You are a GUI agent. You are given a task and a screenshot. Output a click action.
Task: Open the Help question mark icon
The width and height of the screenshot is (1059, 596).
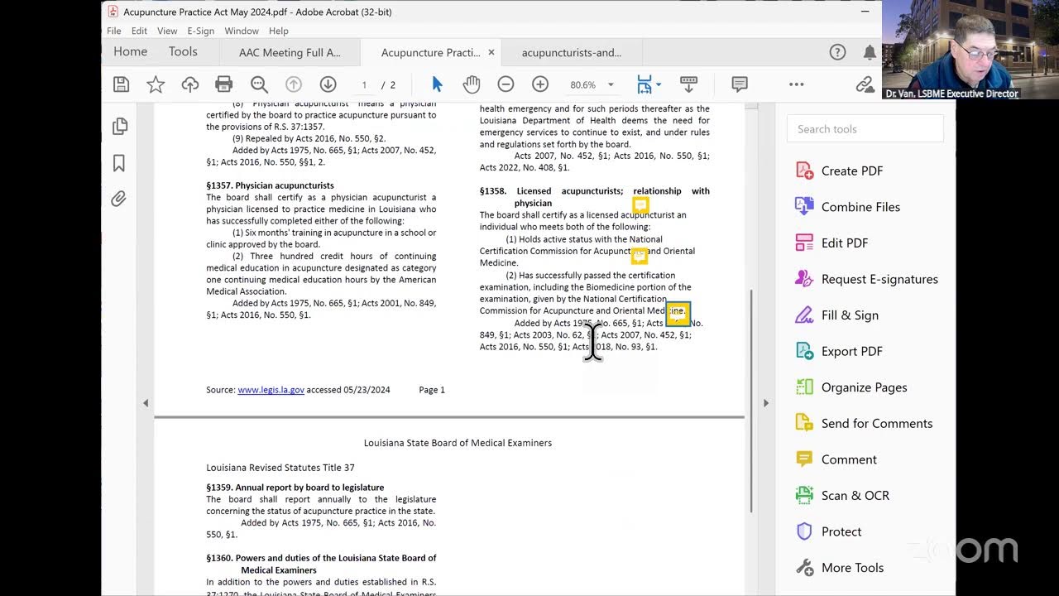(837, 52)
